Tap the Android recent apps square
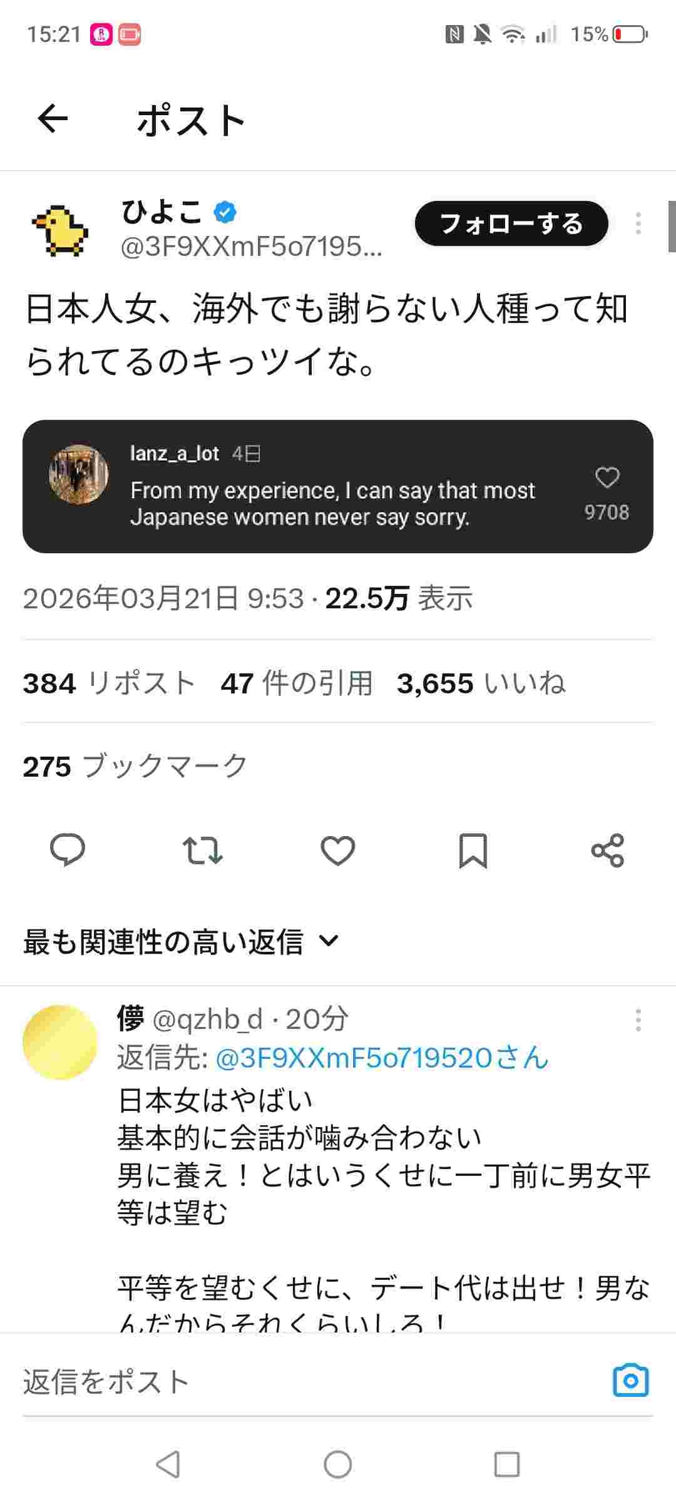 [x=506, y=1464]
